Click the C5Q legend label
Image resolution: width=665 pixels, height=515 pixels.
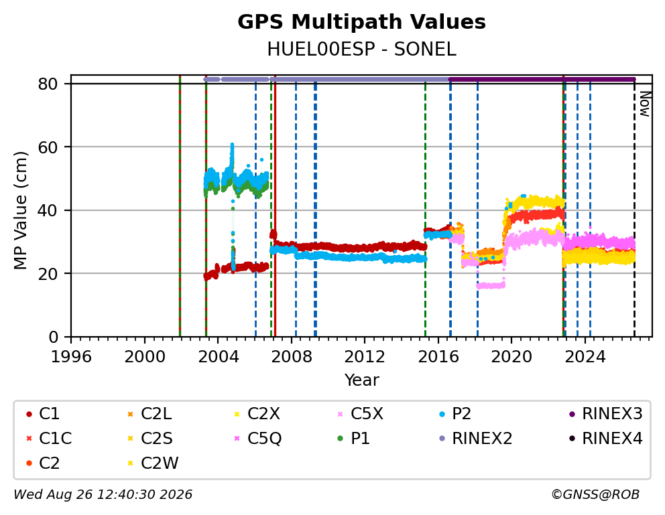click(265, 439)
